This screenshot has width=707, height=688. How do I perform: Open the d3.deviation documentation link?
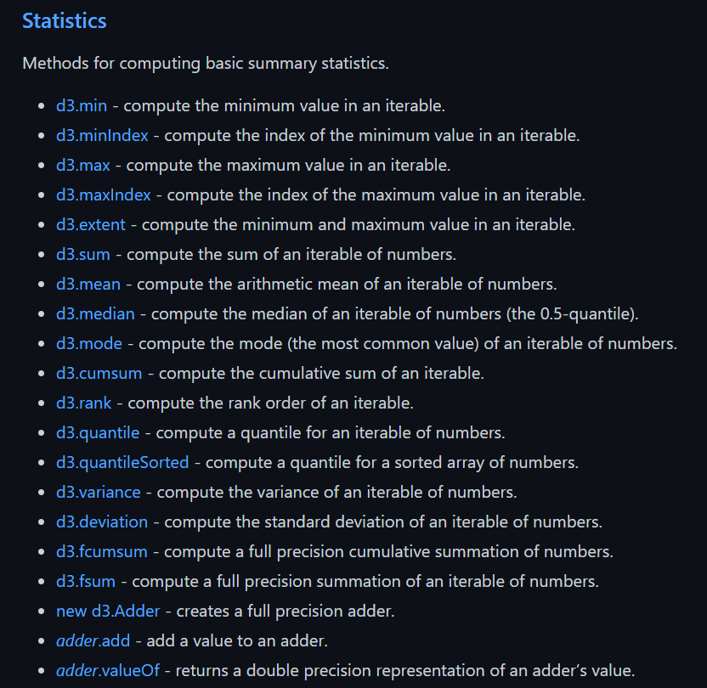click(102, 522)
